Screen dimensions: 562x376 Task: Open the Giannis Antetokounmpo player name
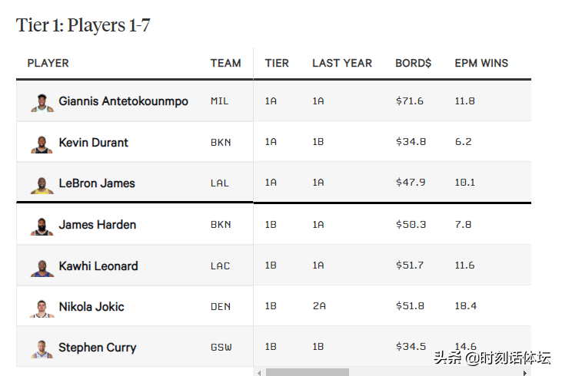[123, 101]
